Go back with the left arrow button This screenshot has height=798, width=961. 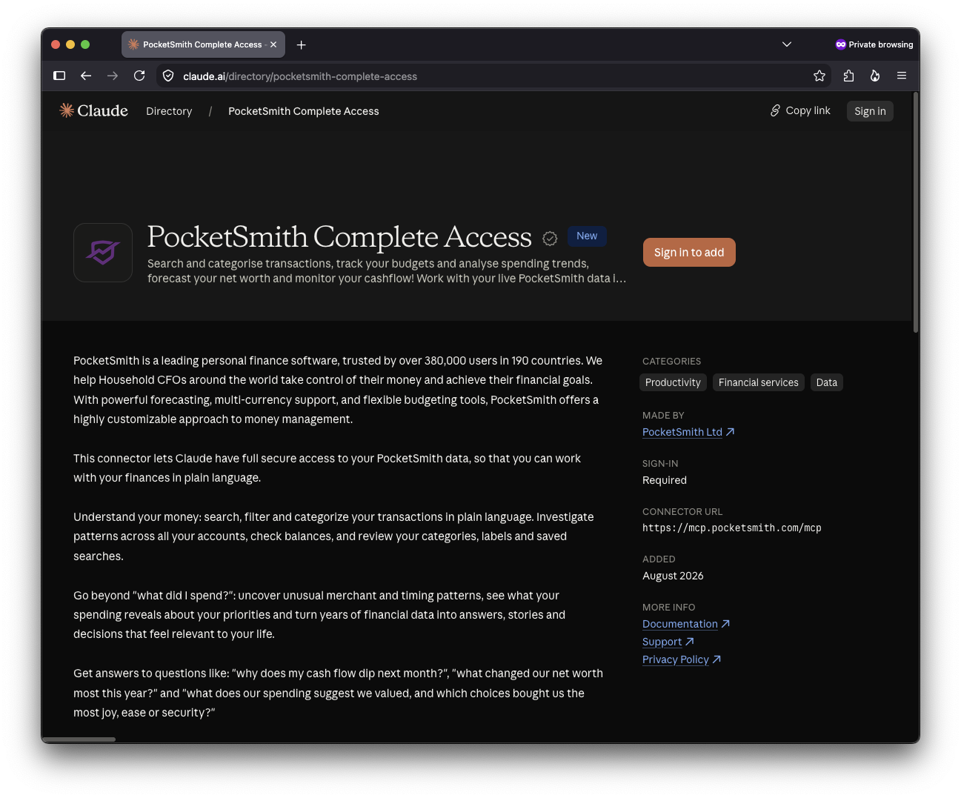click(x=86, y=76)
